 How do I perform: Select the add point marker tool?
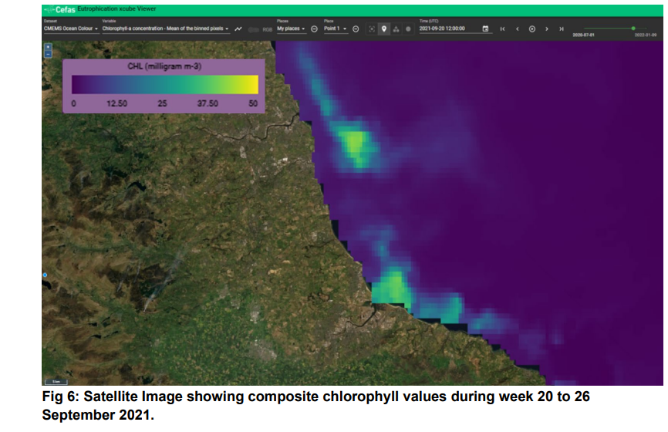pos(383,29)
